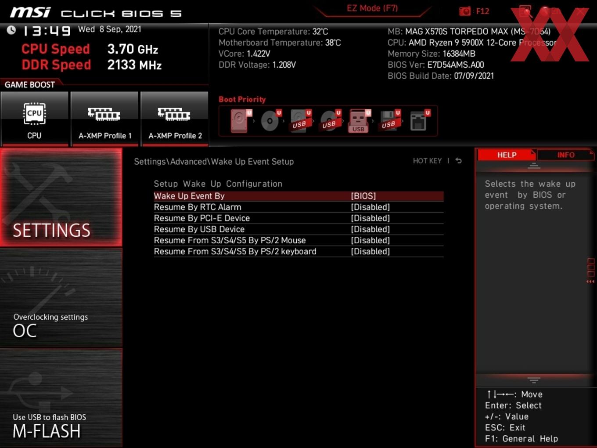This screenshot has height=448, width=597.
Task: Open PS/2 Mouse resume [Disabled] value
Action: (370, 240)
